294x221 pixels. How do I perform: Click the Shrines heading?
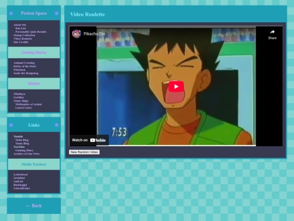pos(34,83)
